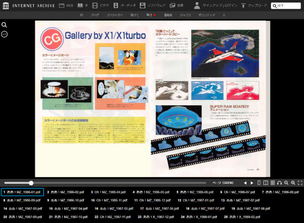Screen dimensions: 304x223
Task: Open file 19 MZ_1987-08.pdf
Action: click(251, 209)
